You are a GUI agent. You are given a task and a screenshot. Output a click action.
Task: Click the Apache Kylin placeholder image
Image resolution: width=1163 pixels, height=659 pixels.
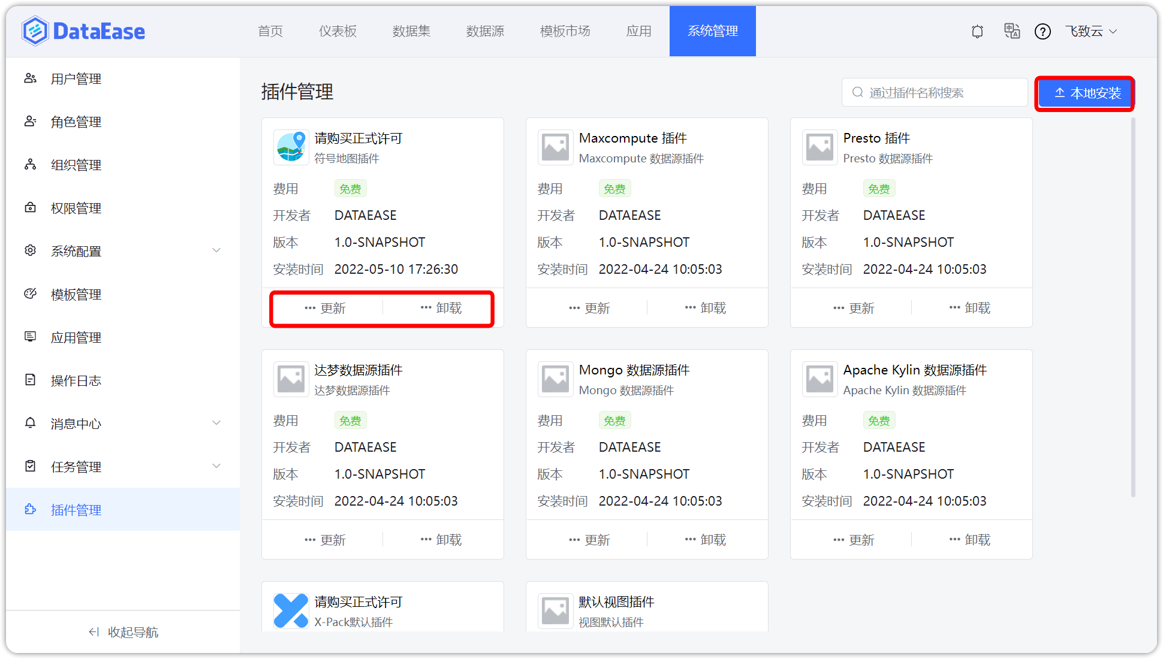820,379
